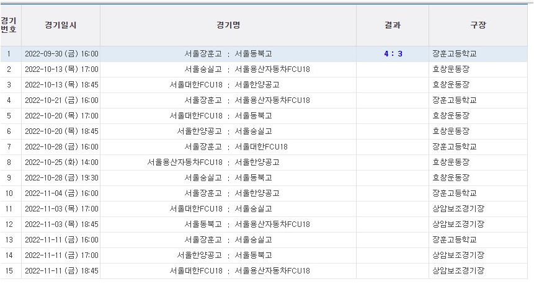534x284 pixels.
Task: Select date 2022-11-04 (금) 16:00
Action: (x=61, y=193)
